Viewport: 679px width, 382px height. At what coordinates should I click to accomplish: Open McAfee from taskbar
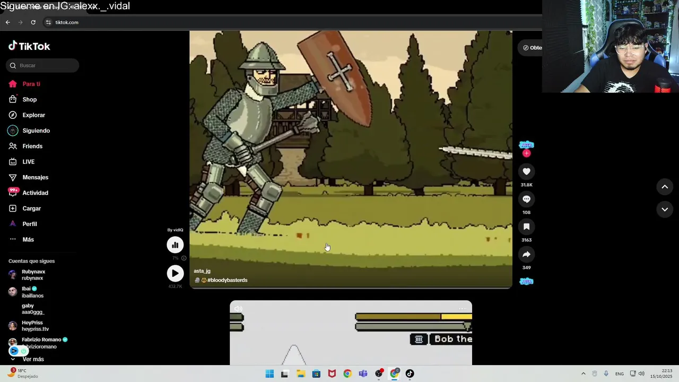point(332,374)
